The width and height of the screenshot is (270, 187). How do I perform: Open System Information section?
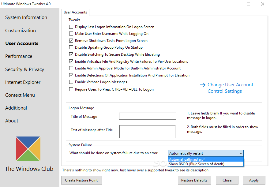[26, 17]
